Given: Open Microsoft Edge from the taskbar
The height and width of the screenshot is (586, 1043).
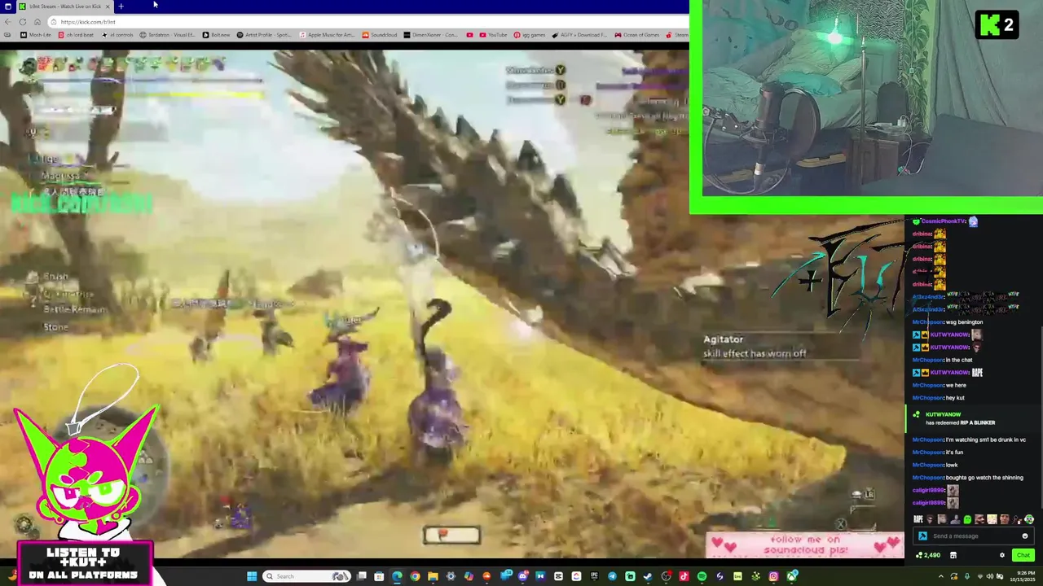Looking at the screenshot, I should [x=397, y=576].
